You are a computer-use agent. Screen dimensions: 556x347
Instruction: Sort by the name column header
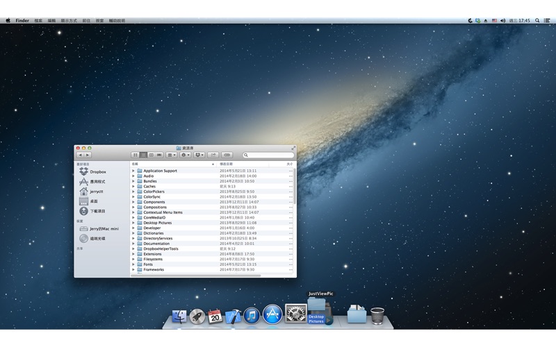pyautogui.click(x=173, y=164)
